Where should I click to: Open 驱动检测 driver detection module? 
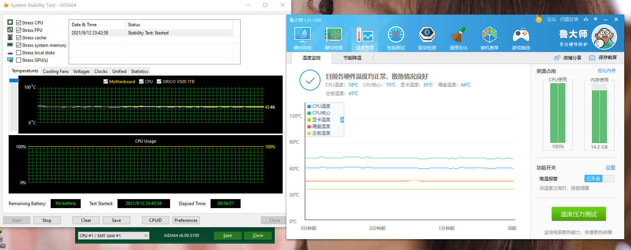tap(427, 38)
